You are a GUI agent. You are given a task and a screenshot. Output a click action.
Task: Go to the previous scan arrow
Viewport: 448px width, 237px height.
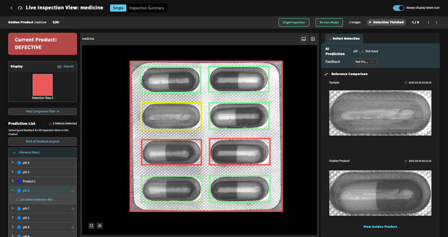428,22
